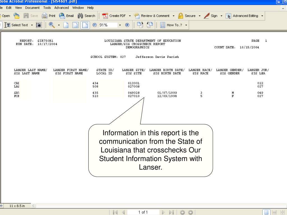Click birth date '01/07/1999'

(x=167, y=93)
